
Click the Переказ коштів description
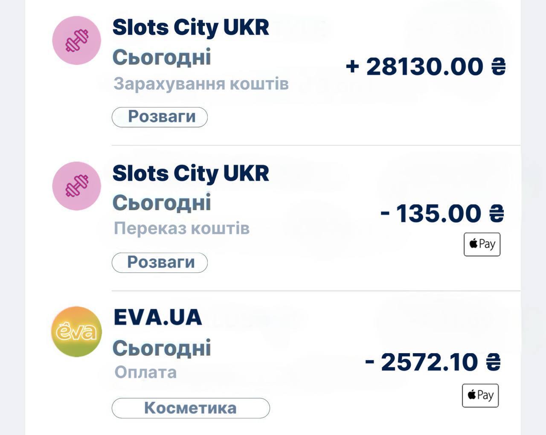coord(182,229)
